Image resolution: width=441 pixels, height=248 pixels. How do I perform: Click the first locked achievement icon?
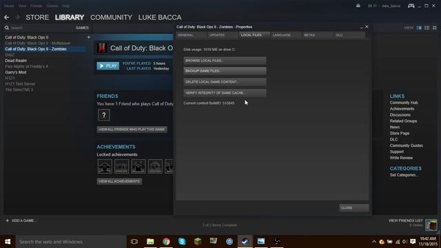(x=105, y=166)
